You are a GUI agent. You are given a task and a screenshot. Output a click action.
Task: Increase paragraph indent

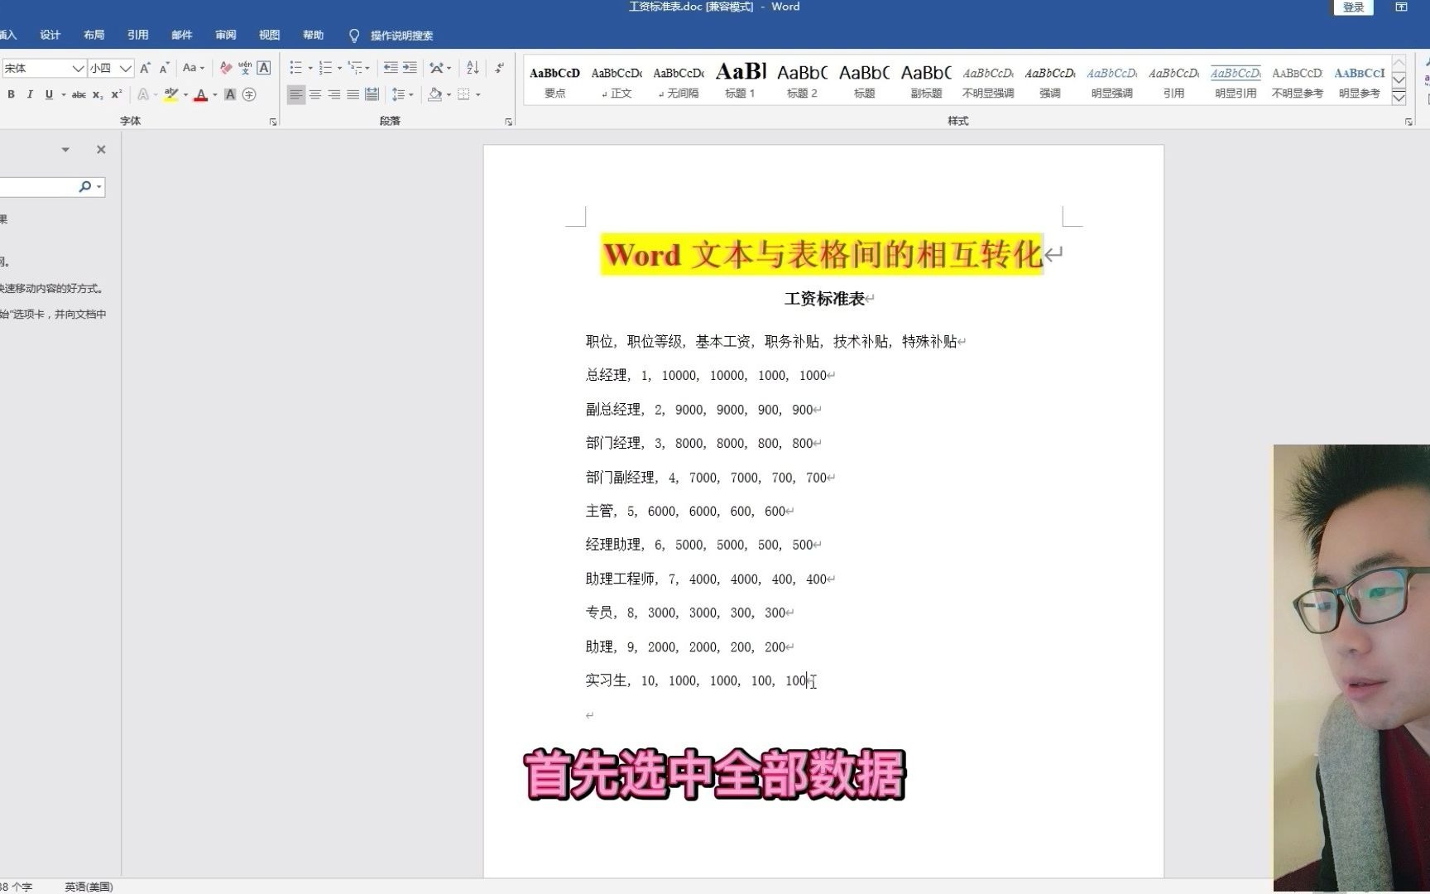click(410, 68)
